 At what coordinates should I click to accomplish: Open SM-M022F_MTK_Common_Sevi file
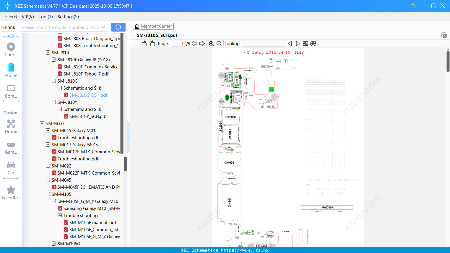pos(89,173)
